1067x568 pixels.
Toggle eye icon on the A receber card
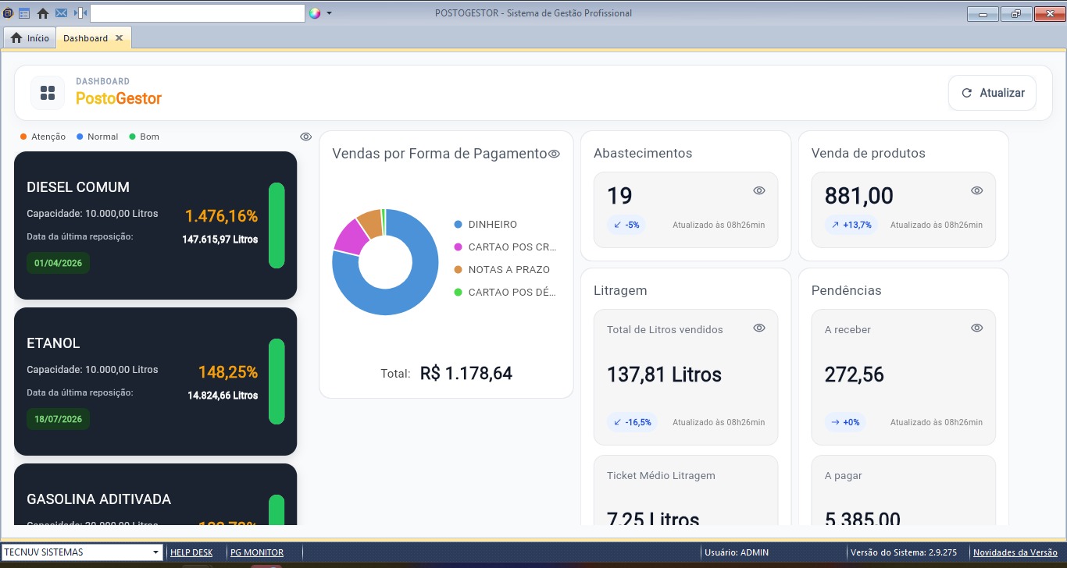pos(977,328)
